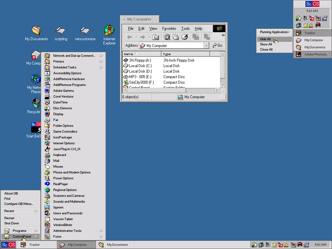Open the Edit menu in My Computer
Screen dimensions: 332x249
tap(141, 29)
